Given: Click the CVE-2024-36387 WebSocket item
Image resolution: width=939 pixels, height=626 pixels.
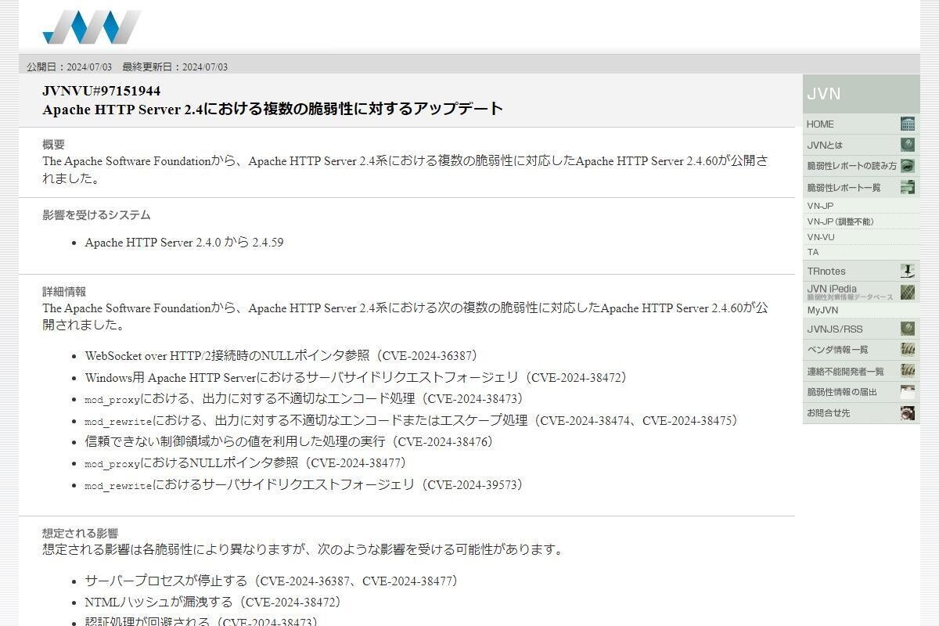Looking at the screenshot, I should [281, 356].
